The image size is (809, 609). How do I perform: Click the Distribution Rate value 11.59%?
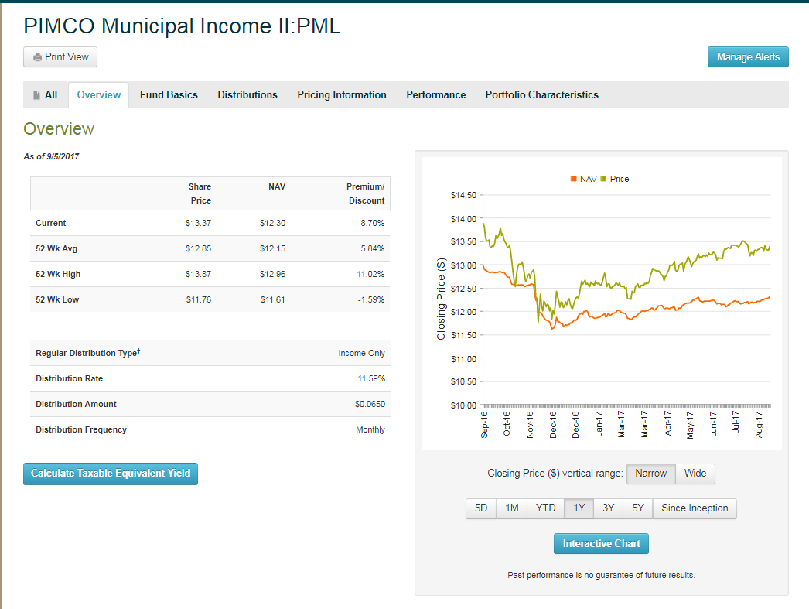[371, 379]
